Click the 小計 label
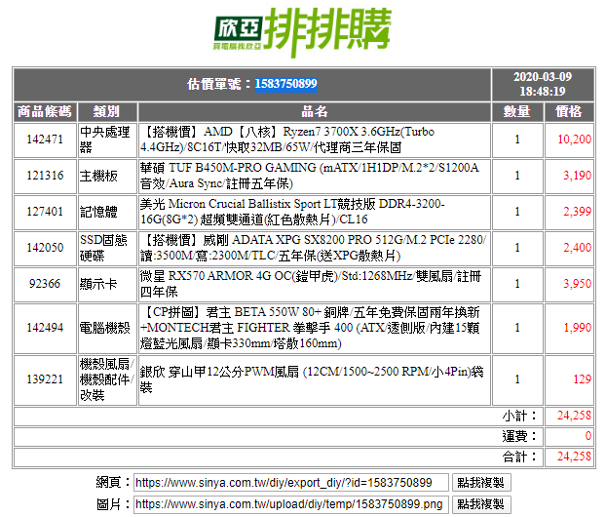606x517 pixels. point(520,416)
